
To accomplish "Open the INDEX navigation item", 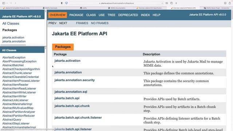I will tap(145, 15).
